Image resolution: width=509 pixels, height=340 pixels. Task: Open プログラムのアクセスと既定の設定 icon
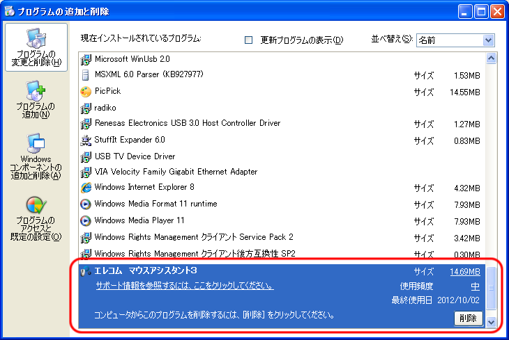(36, 218)
